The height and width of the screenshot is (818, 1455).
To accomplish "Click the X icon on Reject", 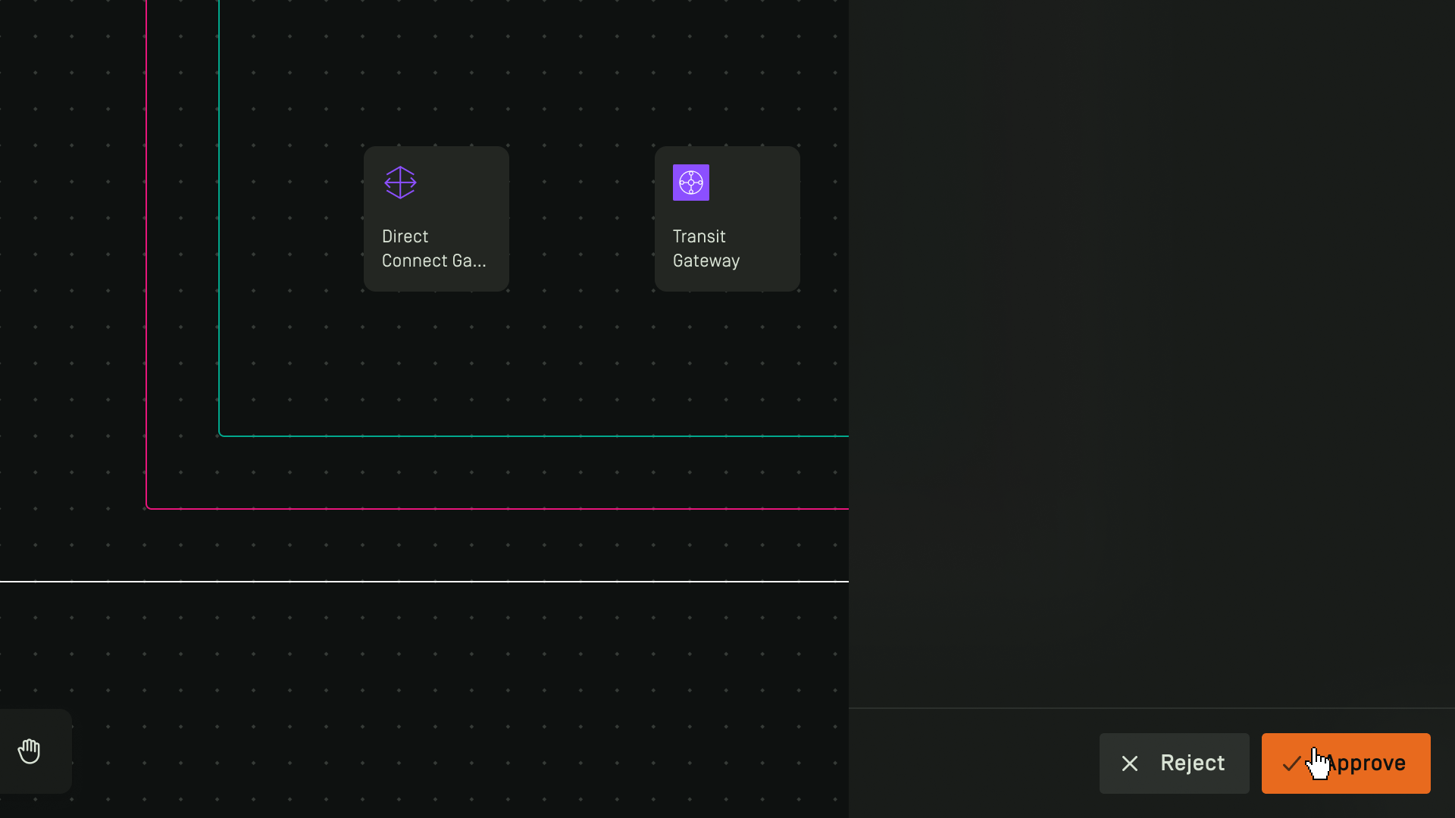I will (1129, 763).
